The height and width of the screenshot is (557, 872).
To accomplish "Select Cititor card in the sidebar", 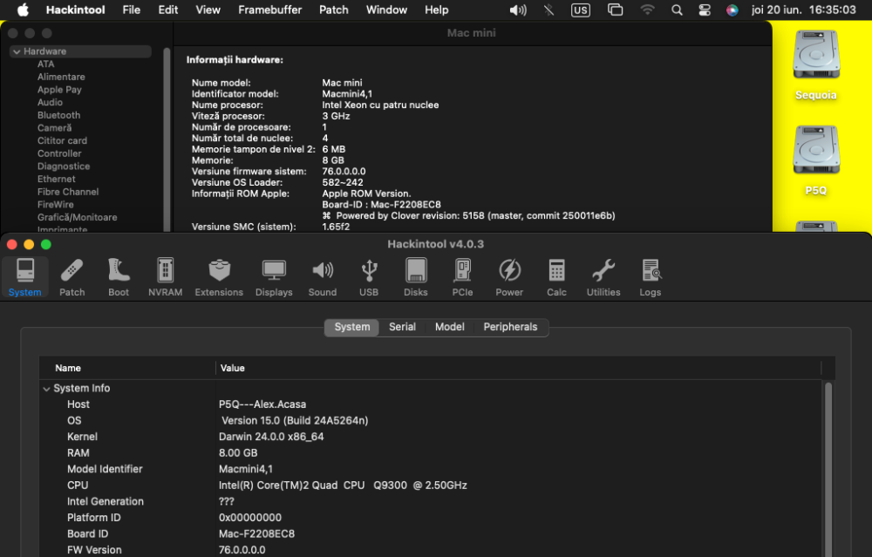I will coord(62,140).
